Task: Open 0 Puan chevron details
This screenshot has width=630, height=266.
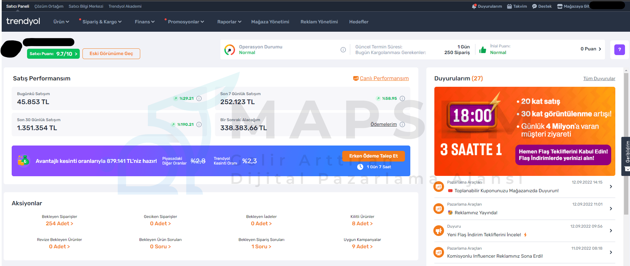Action: click(600, 49)
